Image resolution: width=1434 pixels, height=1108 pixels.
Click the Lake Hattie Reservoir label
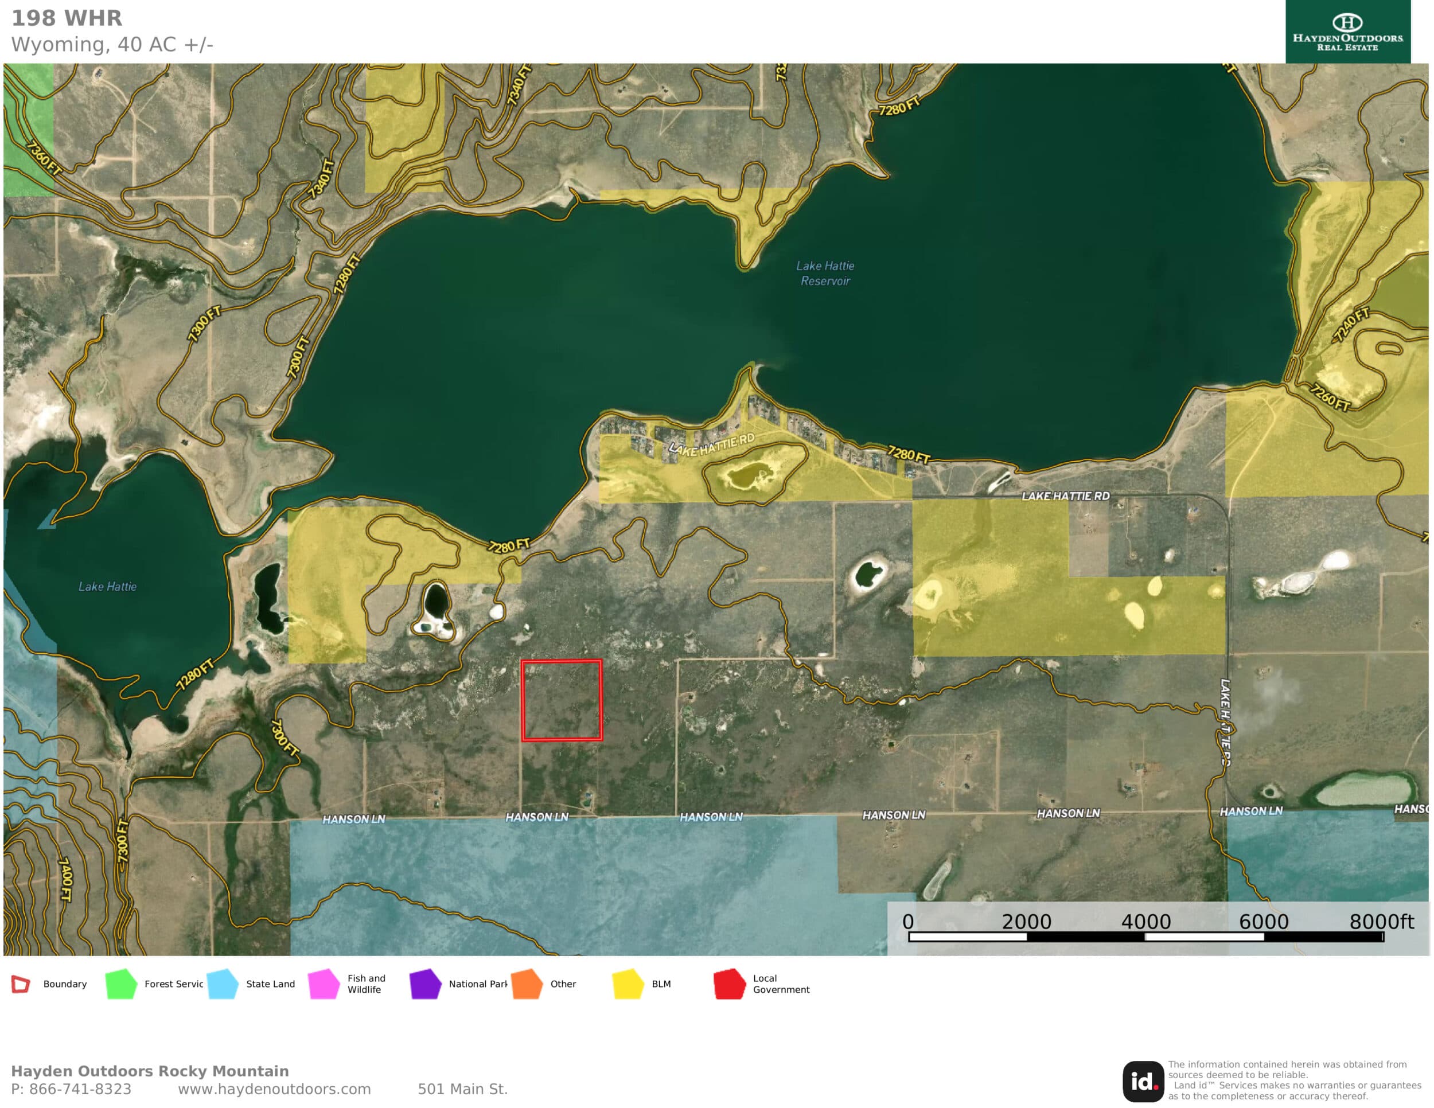[x=825, y=273]
